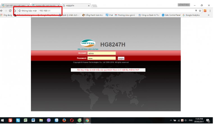The image size is (214, 124).
Task: Switch the ENG input language
Action: 191,120
